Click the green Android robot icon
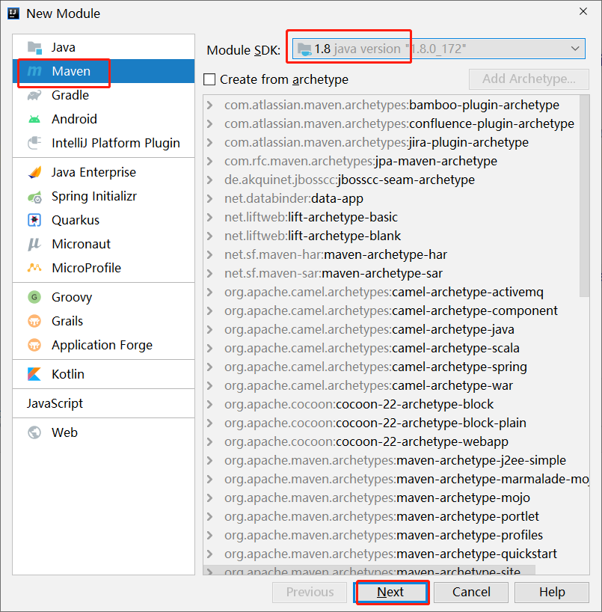The height and width of the screenshot is (612, 602). pyautogui.click(x=34, y=119)
